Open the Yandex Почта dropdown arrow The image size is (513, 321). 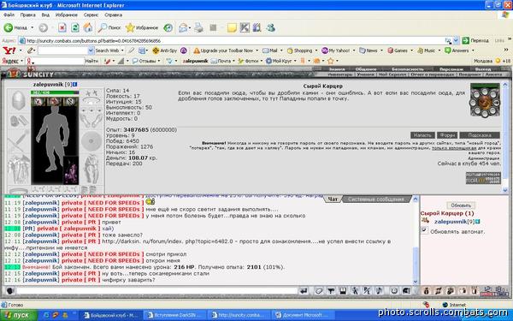(234, 61)
